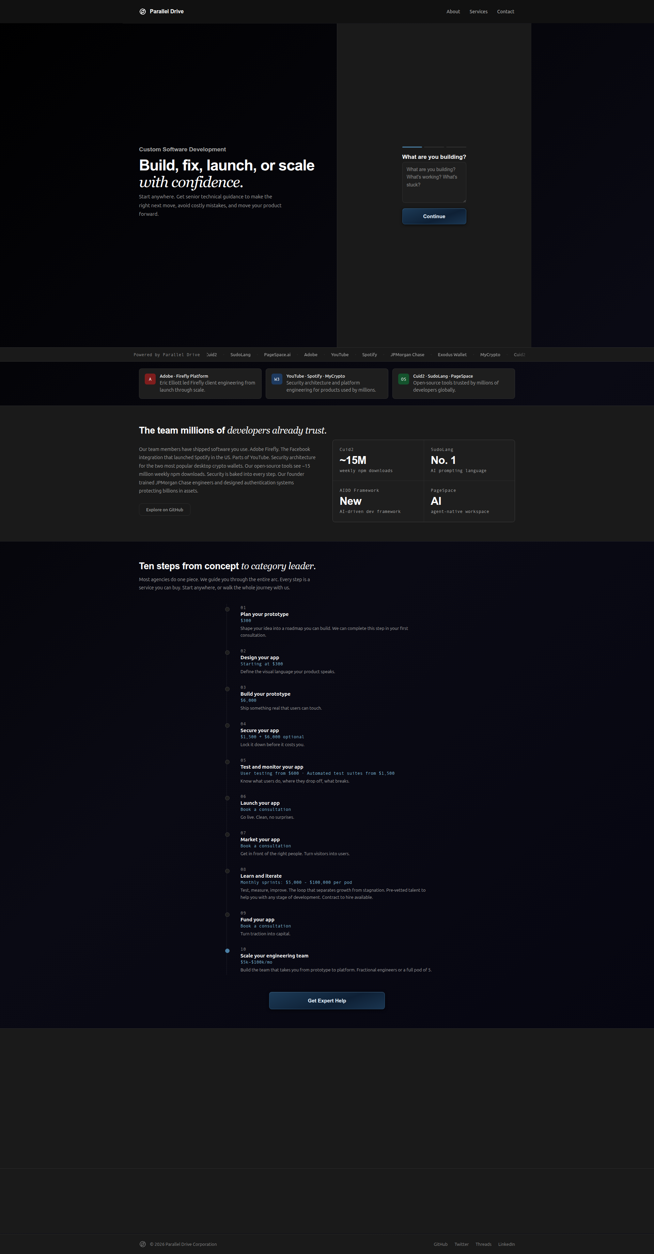Select the first form progress step bar
Screen dimensions: 654x1254
[x=412, y=147]
